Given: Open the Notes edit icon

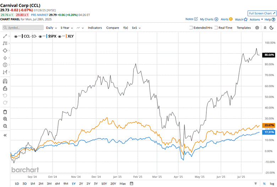Looking at the screenshot, I should click(x=196, y=19).
